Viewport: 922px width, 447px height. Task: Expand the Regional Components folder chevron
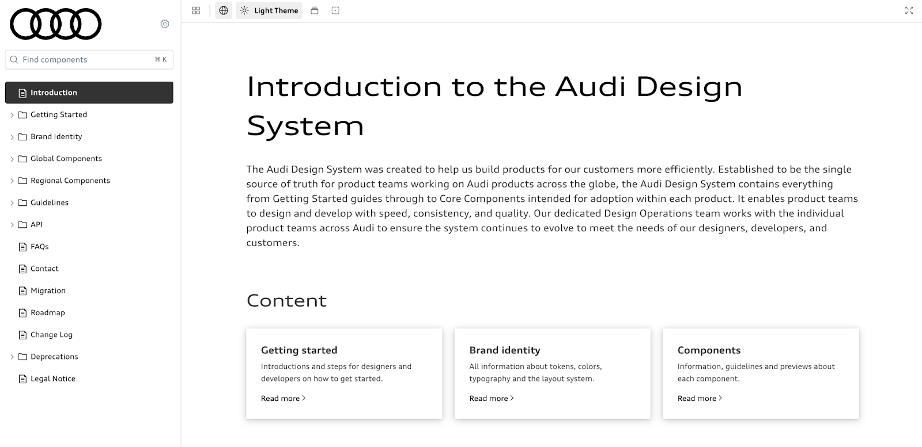tap(12, 181)
